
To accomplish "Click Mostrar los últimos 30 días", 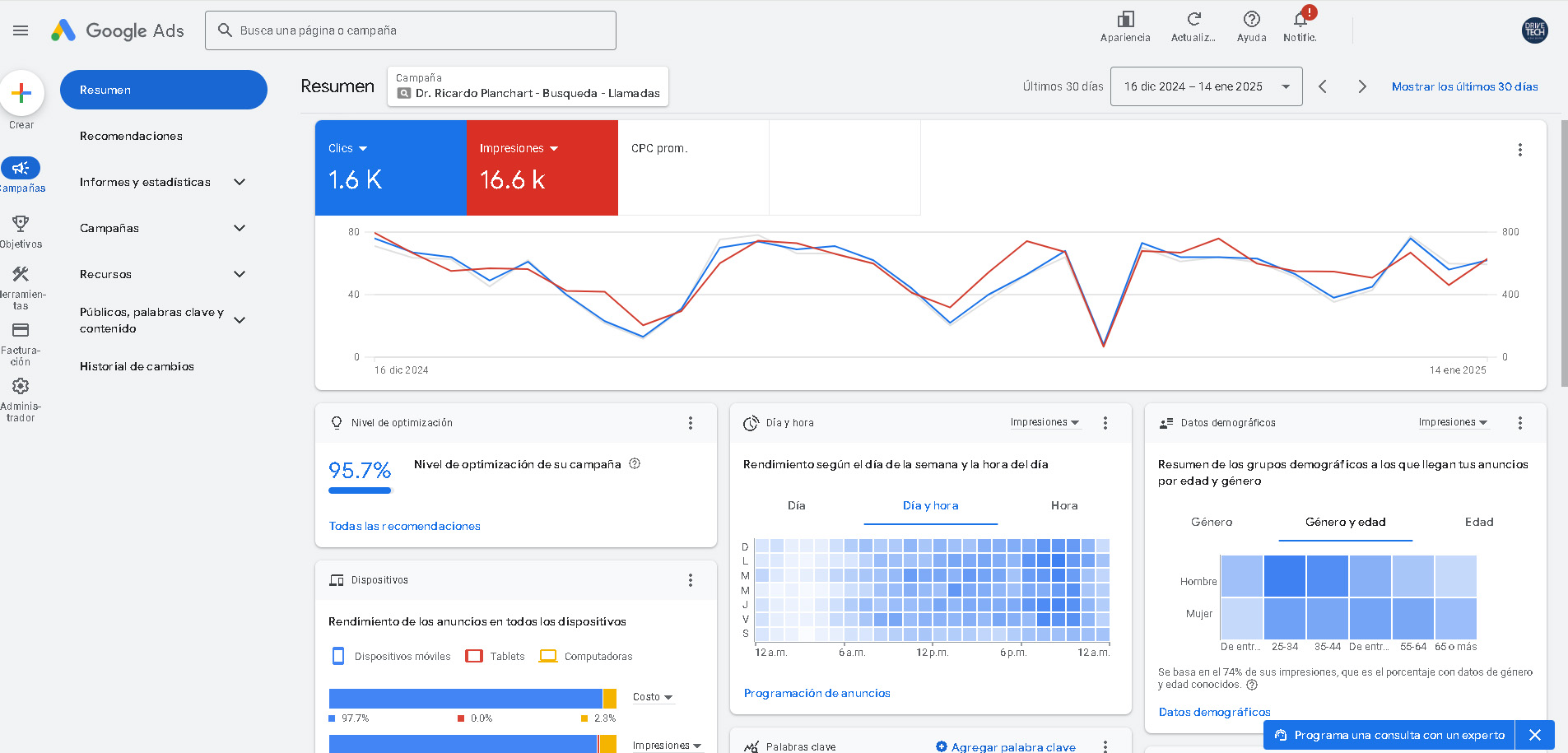I will point(1464,86).
